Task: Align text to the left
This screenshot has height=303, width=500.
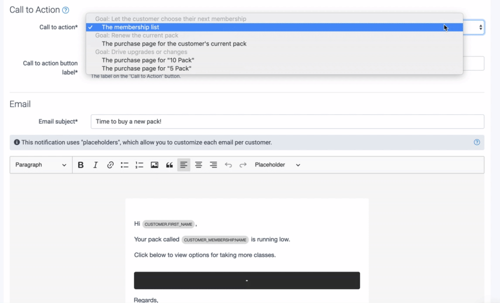Action: 184,165
